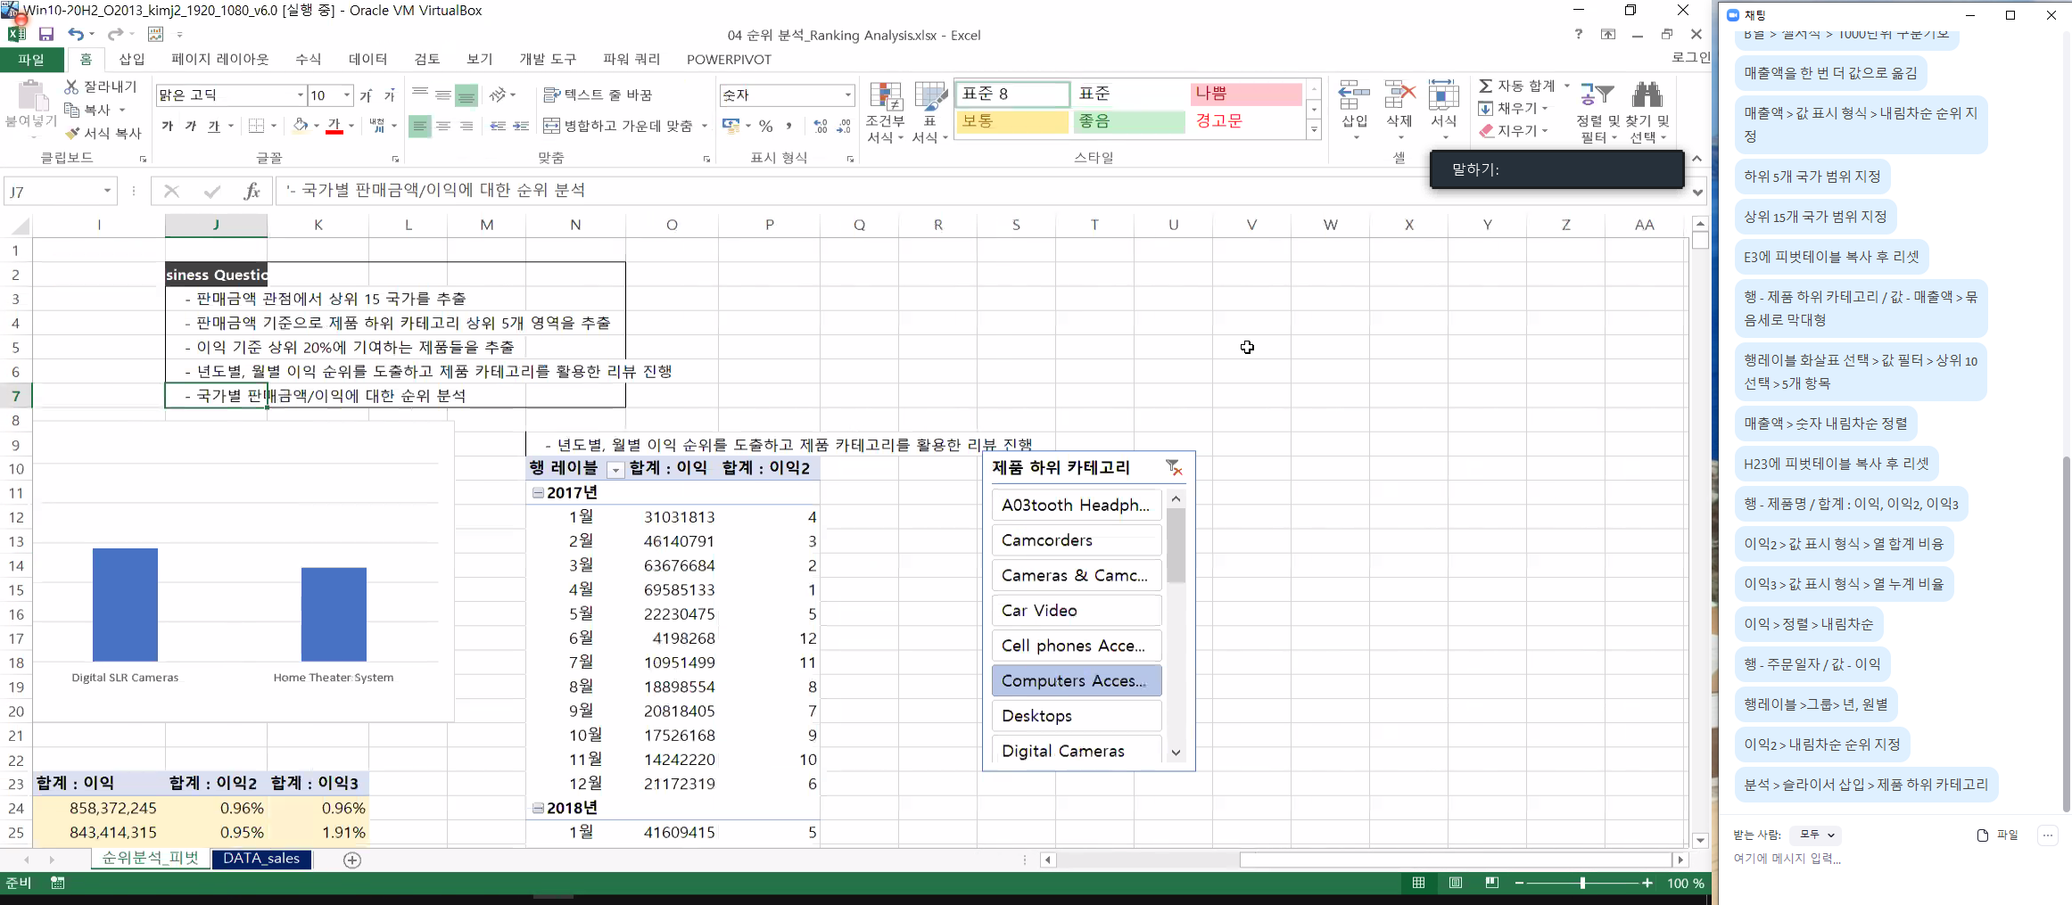Open Conditional Formatting (조건부 서식)

click(x=885, y=112)
